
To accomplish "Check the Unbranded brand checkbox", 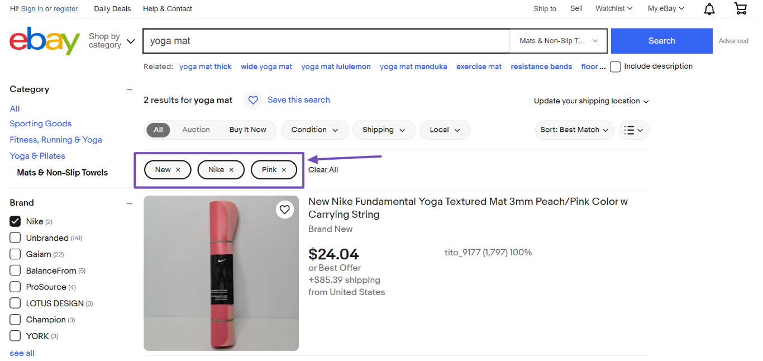I will (15, 238).
